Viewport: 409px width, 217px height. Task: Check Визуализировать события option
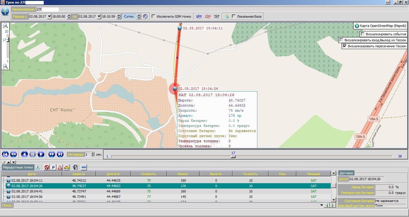click(x=362, y=34)
